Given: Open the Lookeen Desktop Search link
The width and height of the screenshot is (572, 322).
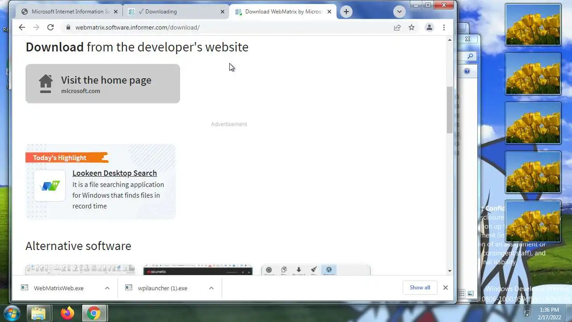Looking at the screenshot, I should click(x=114, y=173).
